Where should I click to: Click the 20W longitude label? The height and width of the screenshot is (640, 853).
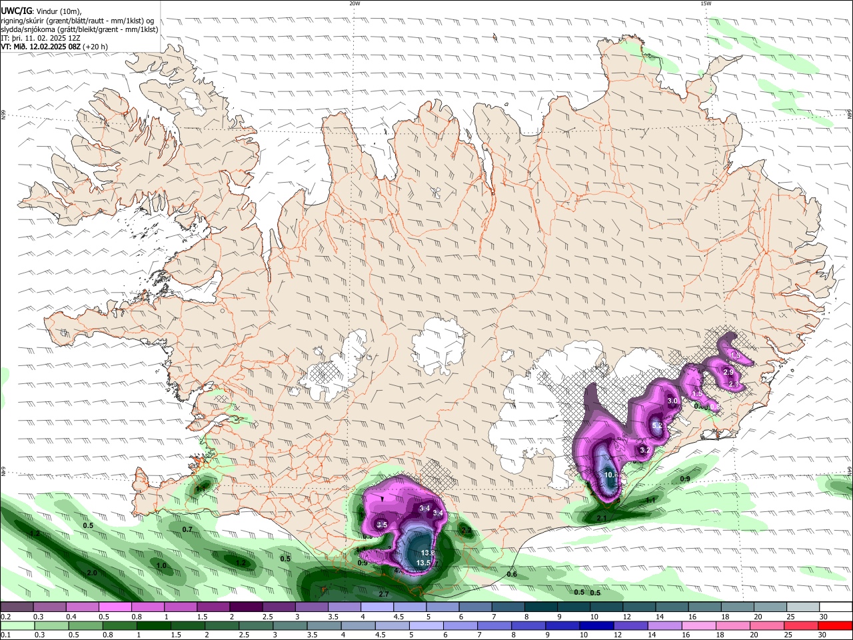355,3
